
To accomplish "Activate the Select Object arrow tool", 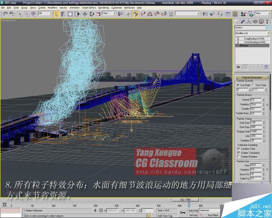I will click(56, 14).
